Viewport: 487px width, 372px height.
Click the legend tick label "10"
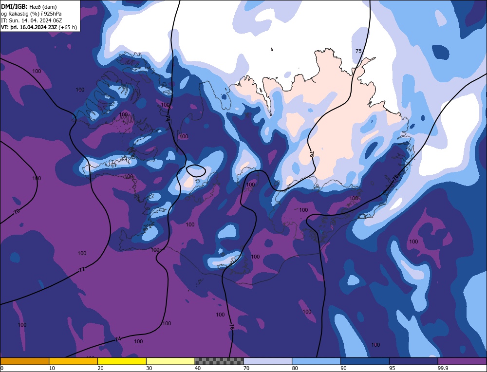(52, 368)
